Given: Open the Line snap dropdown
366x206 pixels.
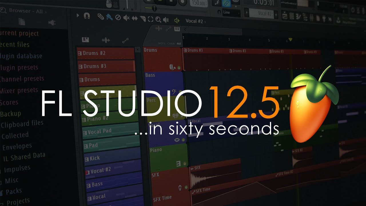Looking at the screenshot, I should point(231,12).
